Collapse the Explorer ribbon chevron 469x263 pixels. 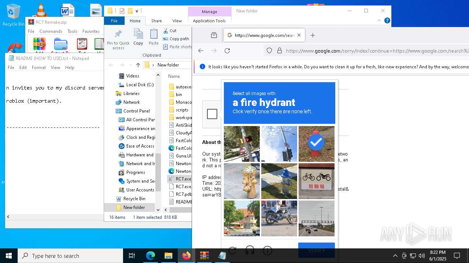pyautogui.click(x=379, y=20)
